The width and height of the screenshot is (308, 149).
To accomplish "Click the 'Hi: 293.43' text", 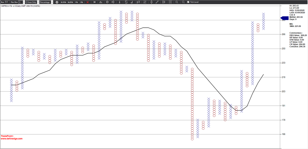I will tap(294, 6).
